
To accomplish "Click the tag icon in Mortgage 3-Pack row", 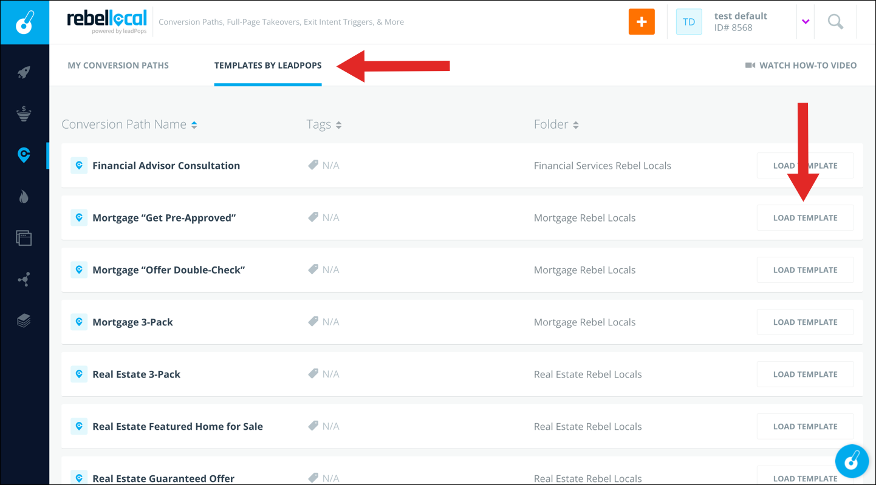I will 313,322.
